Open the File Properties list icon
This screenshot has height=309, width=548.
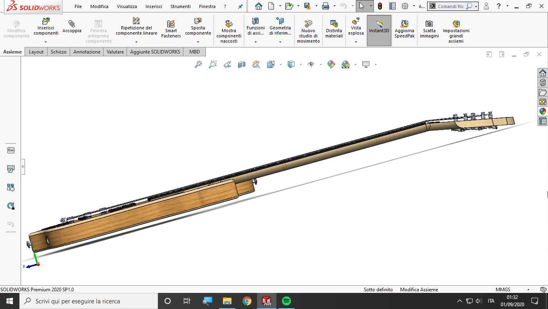click(392, 6)
